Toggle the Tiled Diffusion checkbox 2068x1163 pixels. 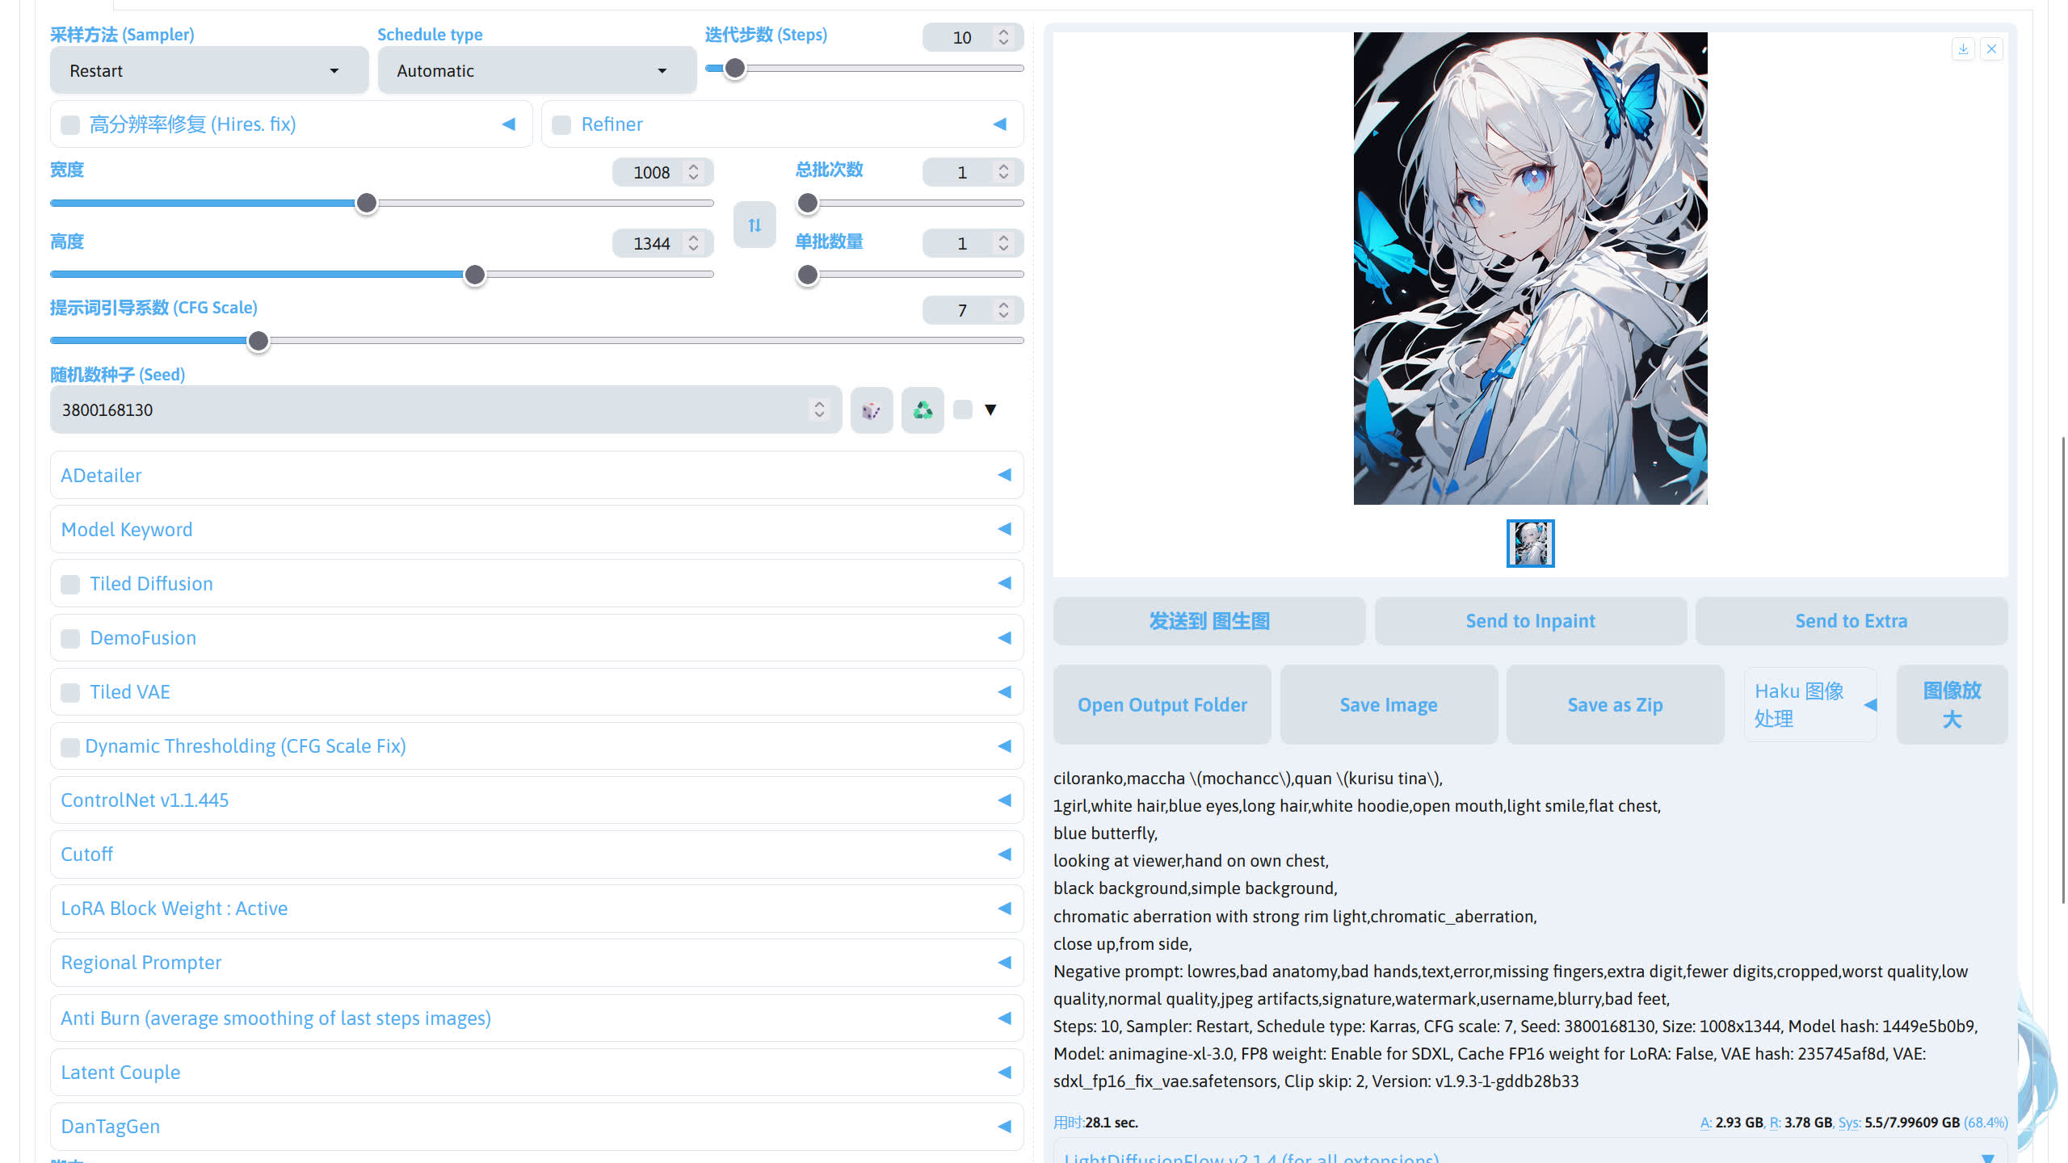(71, 584)
